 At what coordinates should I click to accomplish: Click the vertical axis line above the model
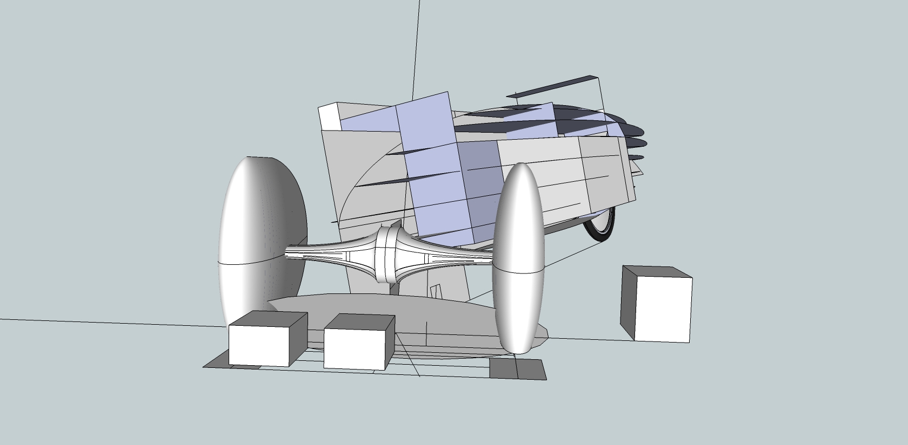416,49
